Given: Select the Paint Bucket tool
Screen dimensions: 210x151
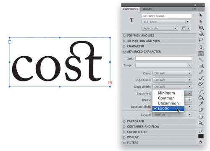Looking at the screenshot, I should click(x=201, y=97).
